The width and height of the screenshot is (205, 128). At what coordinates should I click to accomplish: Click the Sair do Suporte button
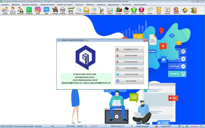(129, 81)
